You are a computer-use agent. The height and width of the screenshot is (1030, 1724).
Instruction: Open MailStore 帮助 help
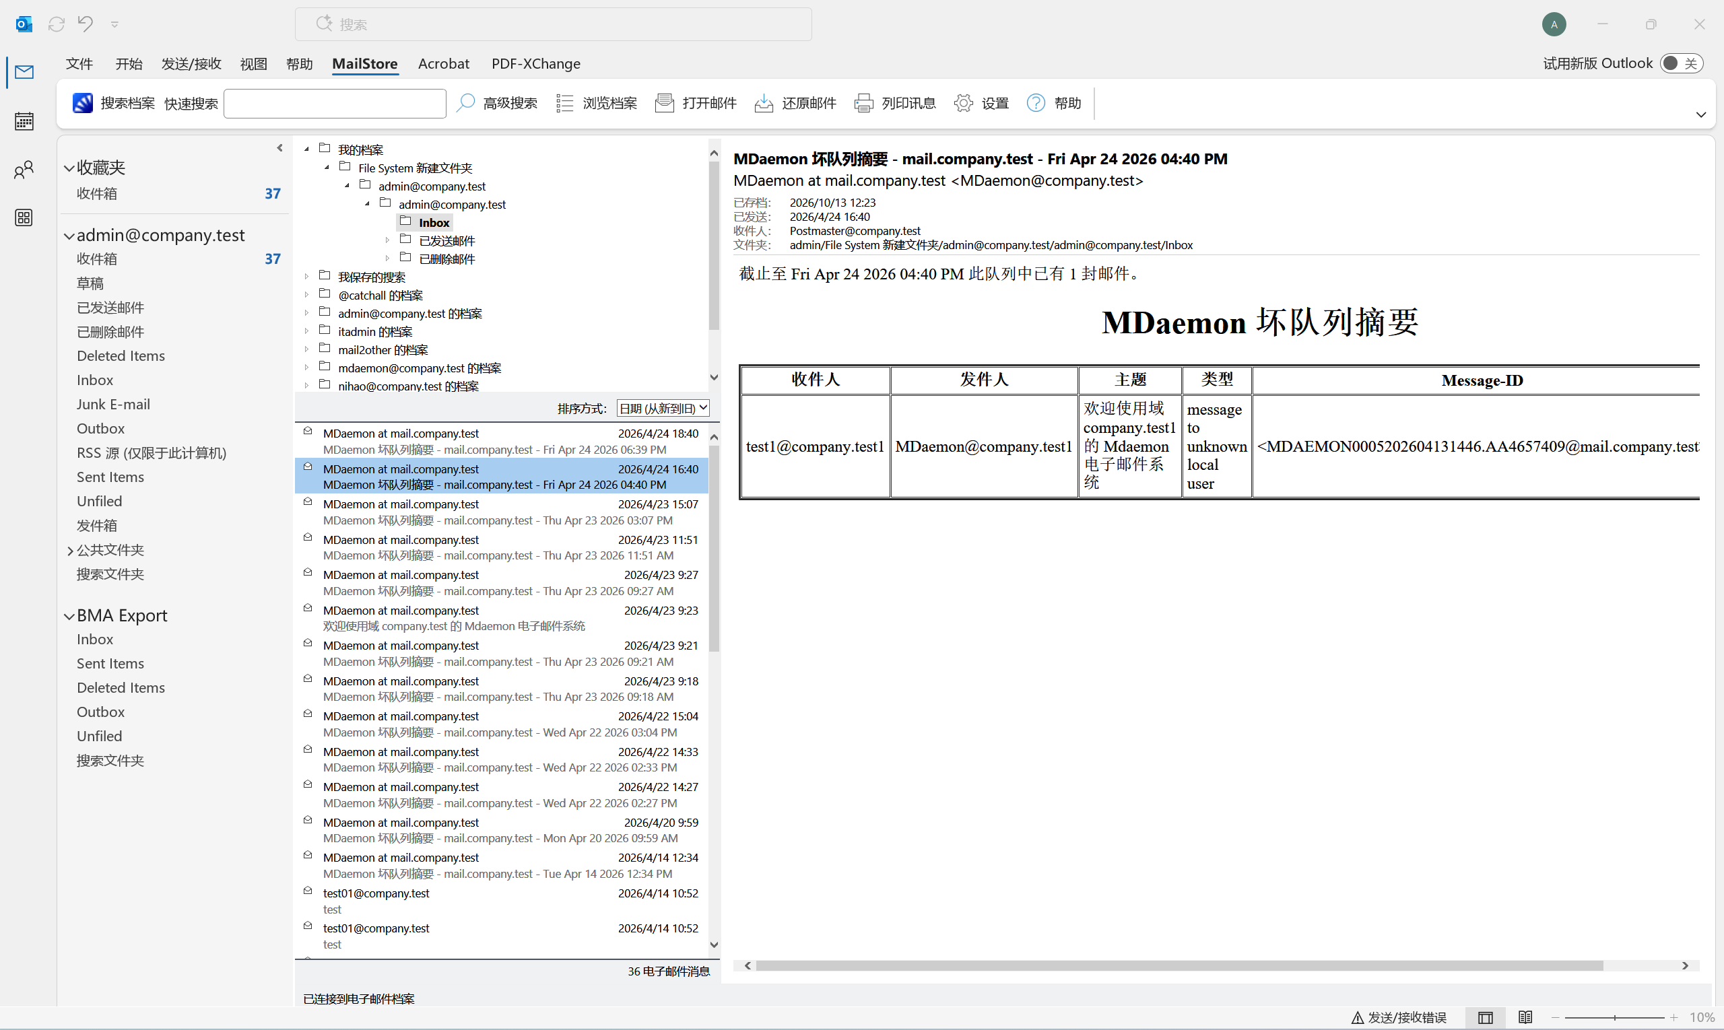(1054, 103)
